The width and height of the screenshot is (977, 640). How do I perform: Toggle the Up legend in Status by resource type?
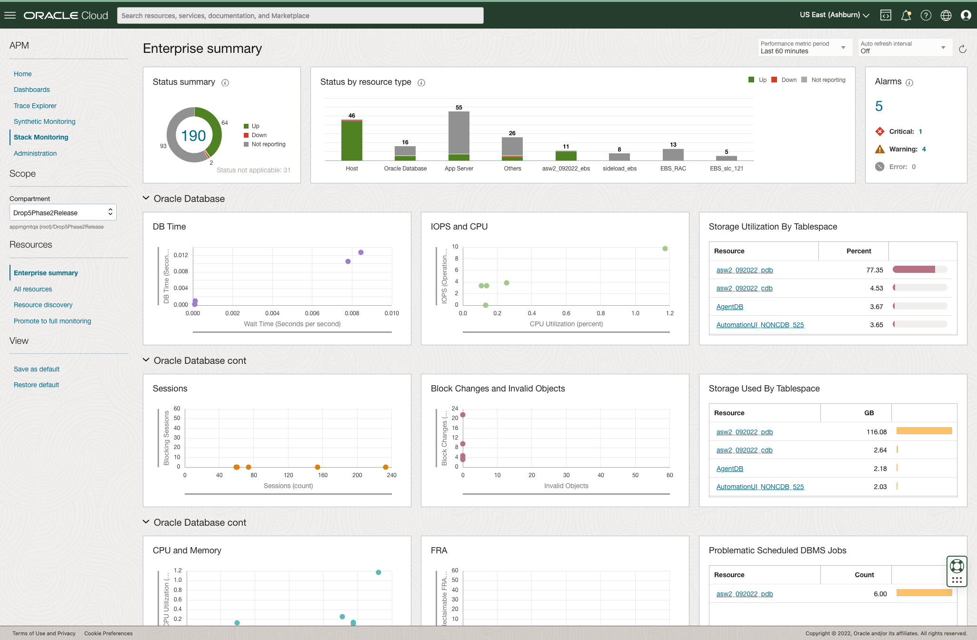click(x=758, y=80)
